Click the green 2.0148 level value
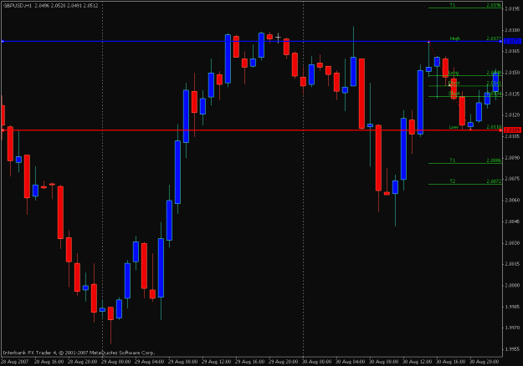Screen dimensions: 523x366 pos(494,72)
